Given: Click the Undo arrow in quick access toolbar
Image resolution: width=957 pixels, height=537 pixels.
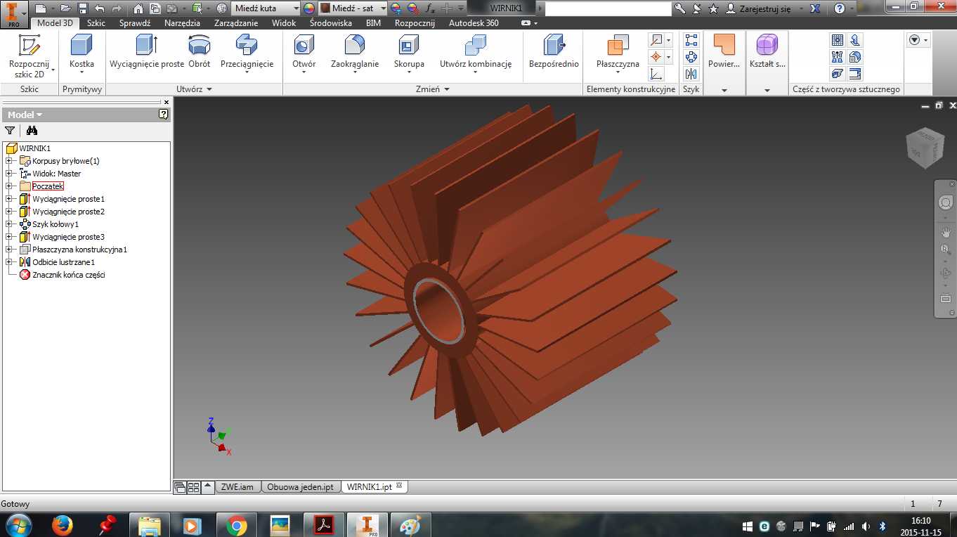Looking at the screenshot, I should click(x=100, y=8).
